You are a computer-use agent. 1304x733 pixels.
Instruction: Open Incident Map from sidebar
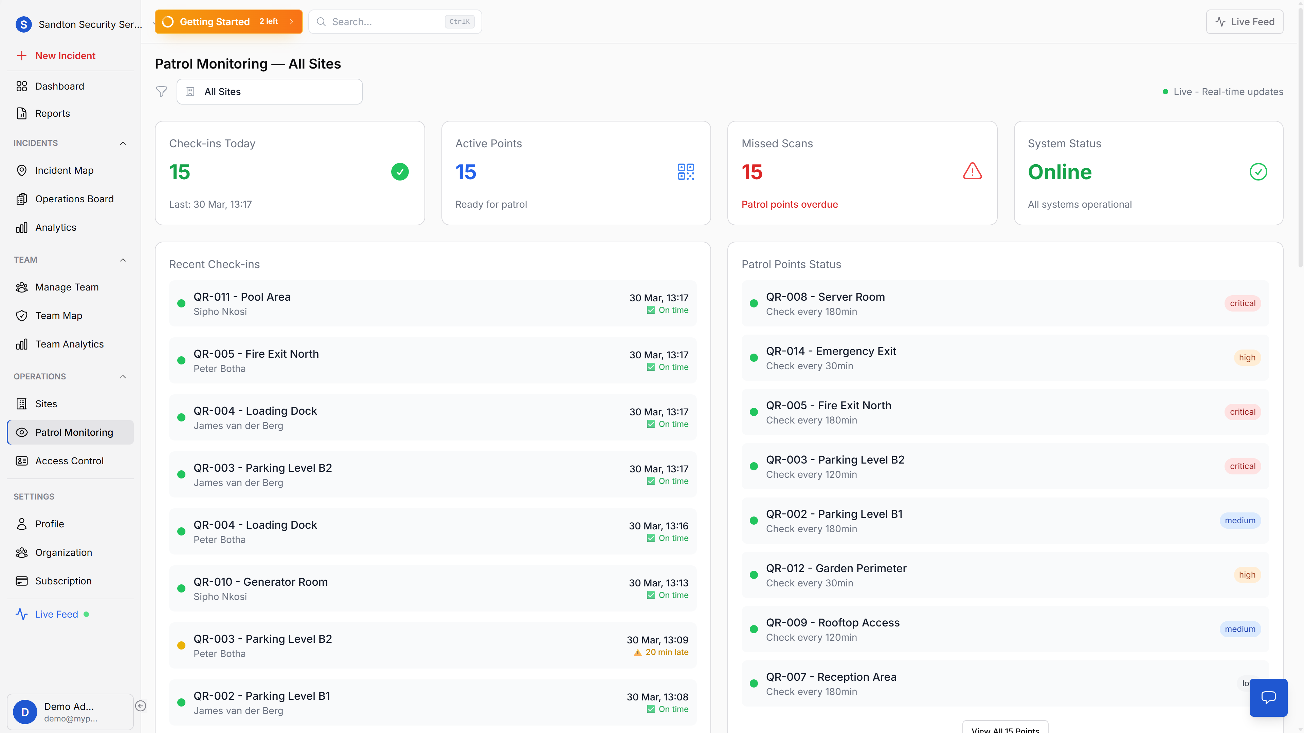coord(64,170)
